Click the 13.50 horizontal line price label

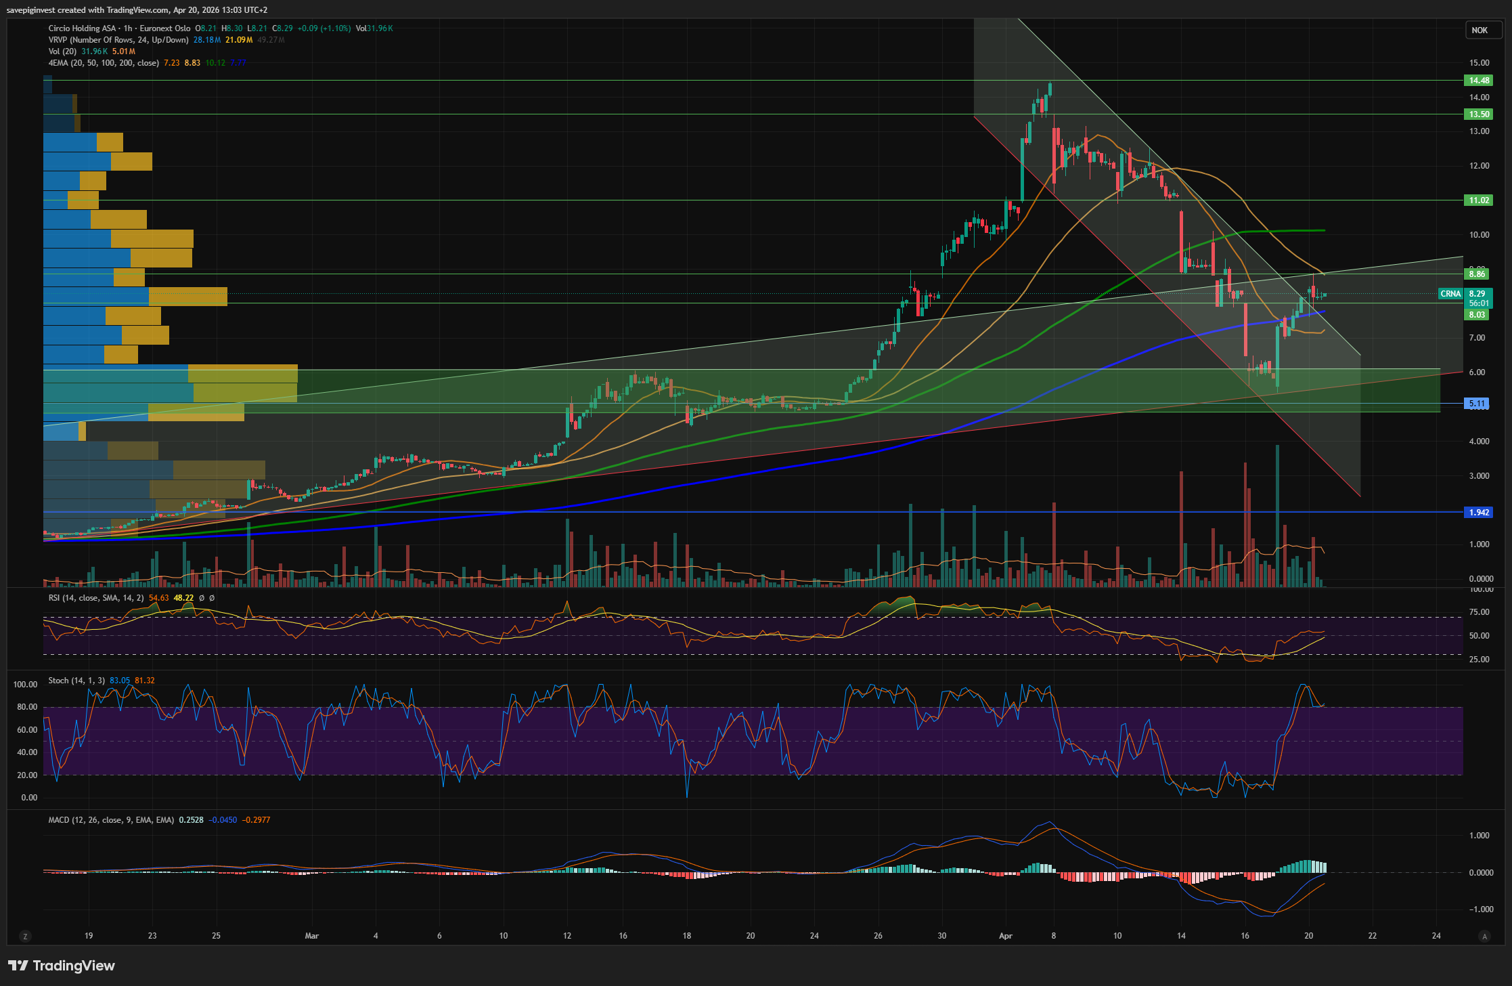click(x=1478, y=114)
